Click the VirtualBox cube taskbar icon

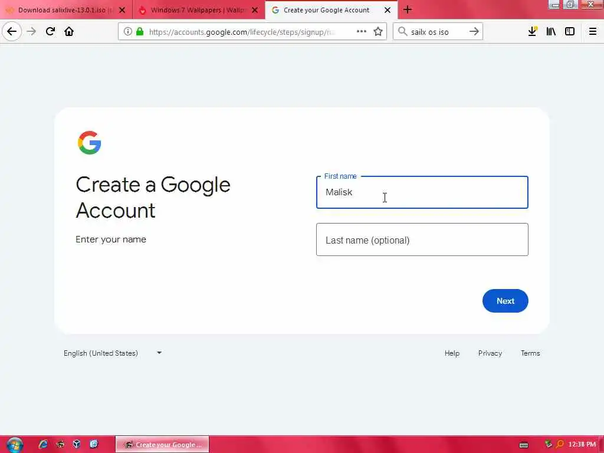pyautogui.click(x=77, y=444)
